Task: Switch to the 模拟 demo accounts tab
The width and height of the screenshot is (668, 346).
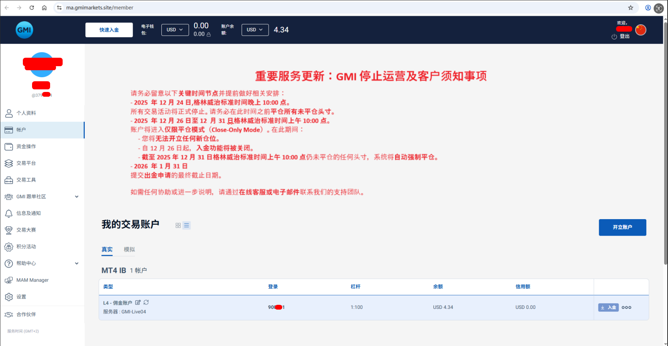Action: (129, 250)
